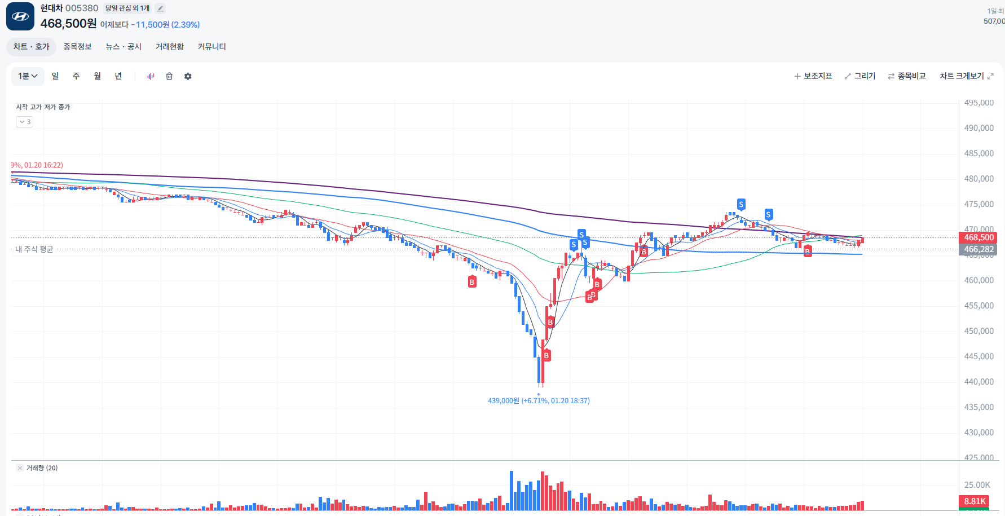This screenshot has height=516, width=1005.
Task: Click the rightmost B buy marker
Action: tap(808, 251)
